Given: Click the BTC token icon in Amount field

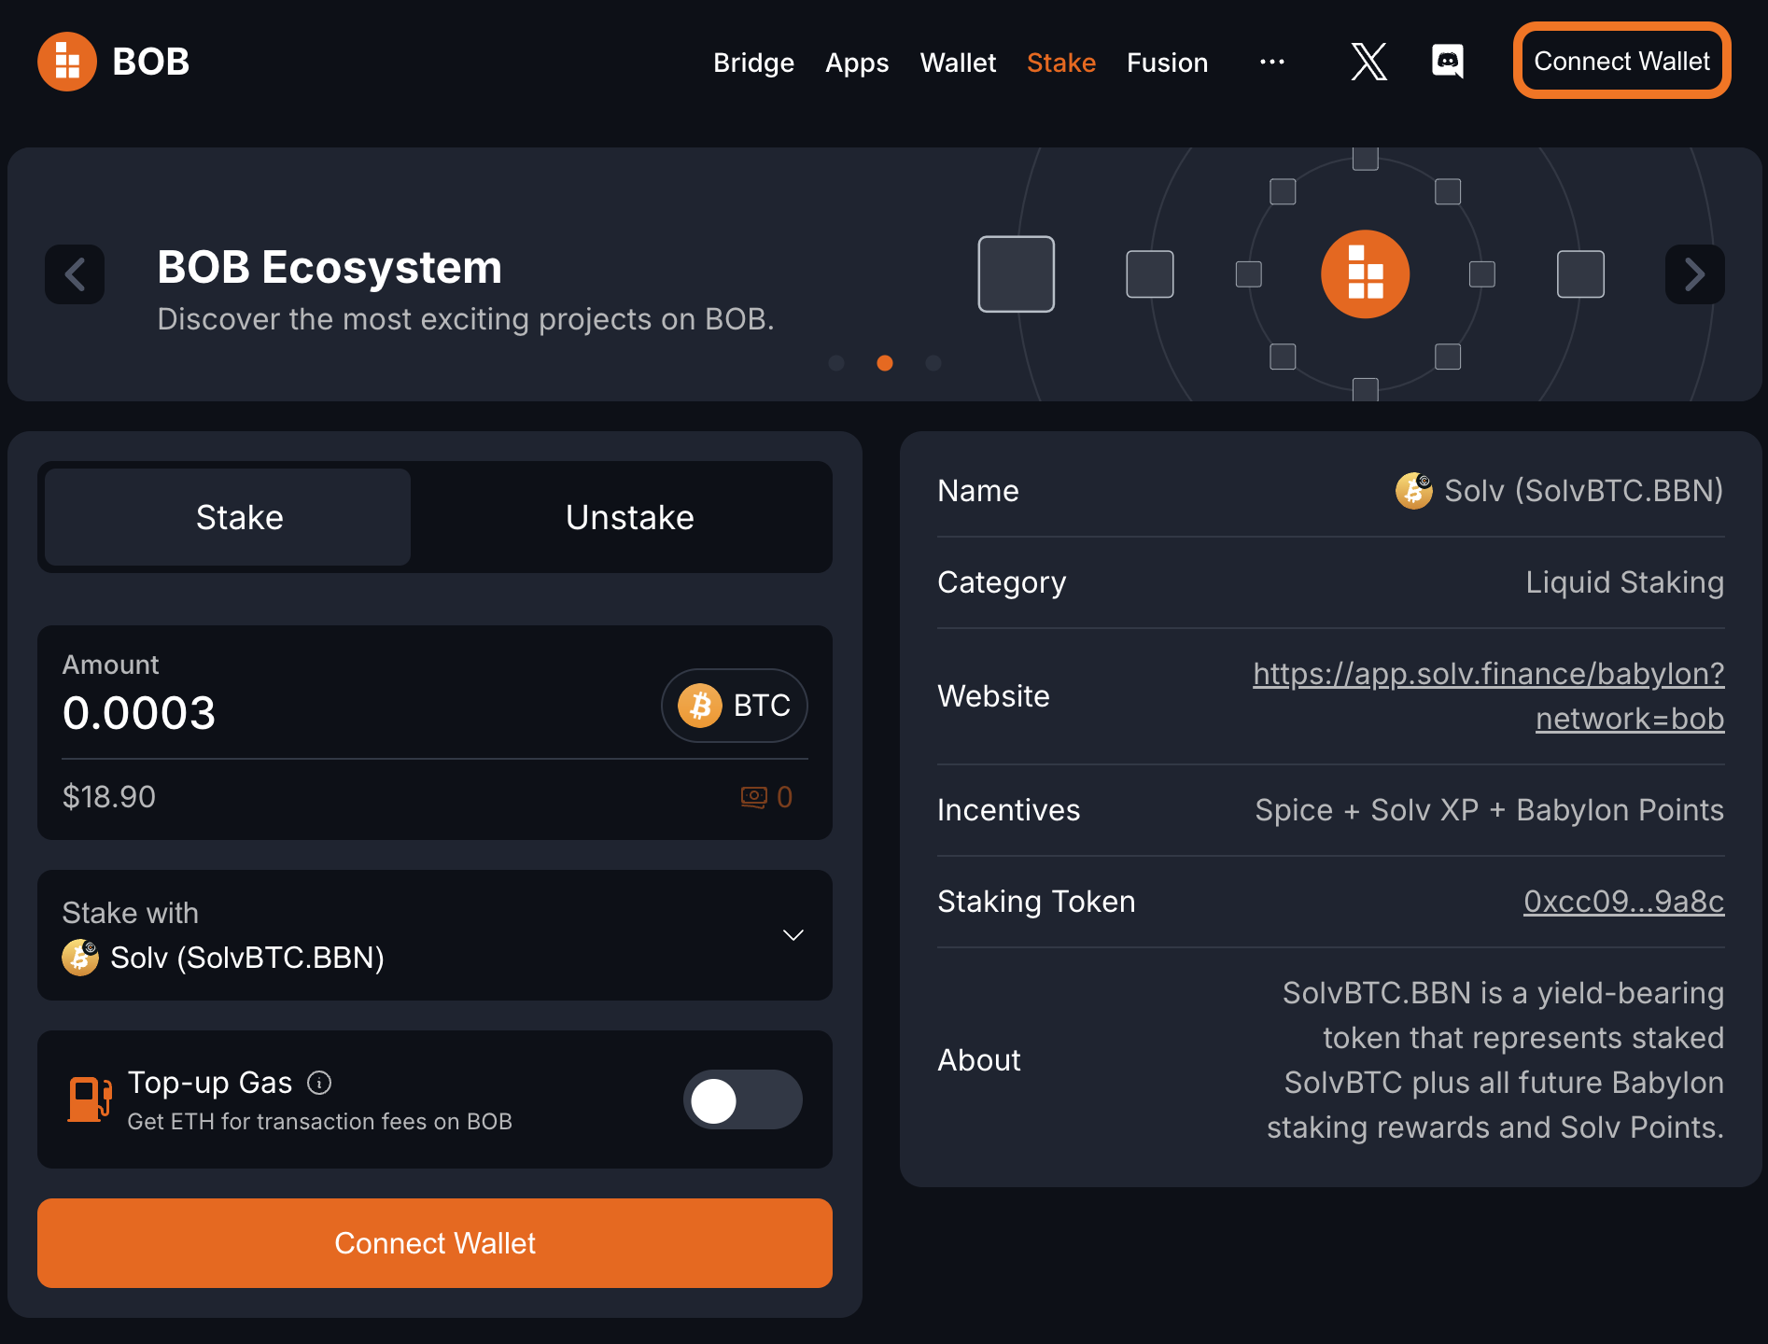Looking at the screenshot, I should pos(701,706).
